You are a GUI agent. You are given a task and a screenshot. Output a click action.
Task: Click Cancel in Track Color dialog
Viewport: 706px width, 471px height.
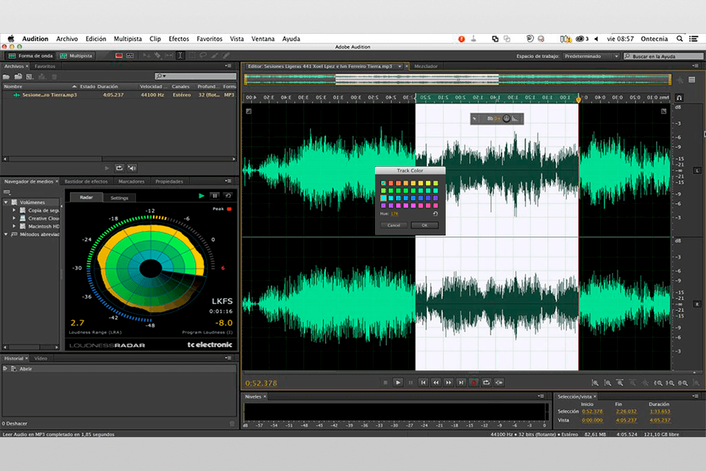click(393, 225)
